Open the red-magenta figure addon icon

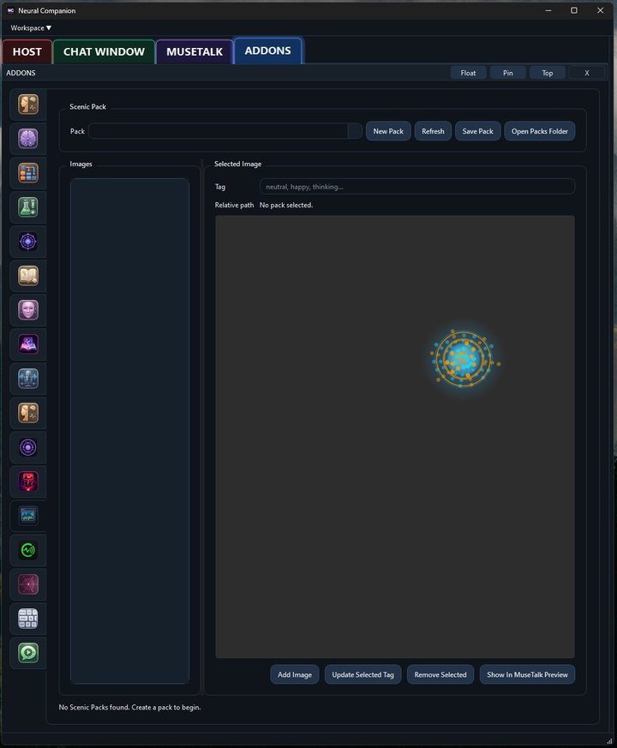click(x=28, y=482)
